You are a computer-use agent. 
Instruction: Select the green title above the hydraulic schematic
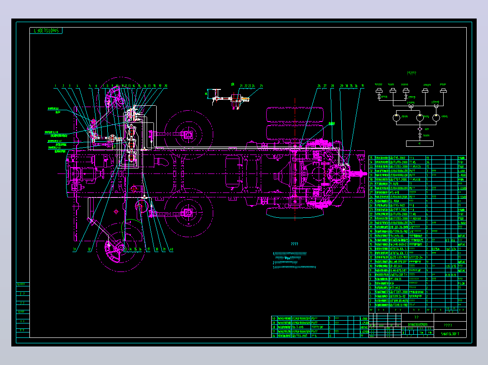(x=411, y=73)
